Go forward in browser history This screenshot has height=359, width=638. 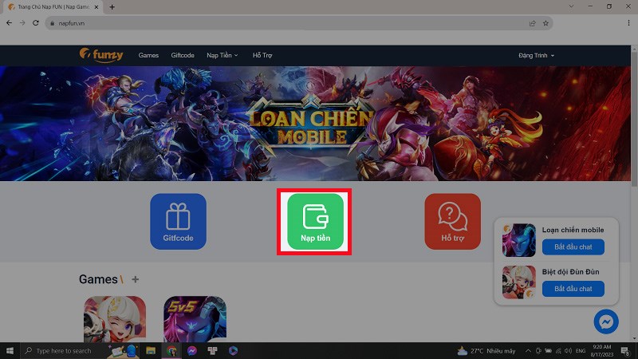tap(22, 23)
